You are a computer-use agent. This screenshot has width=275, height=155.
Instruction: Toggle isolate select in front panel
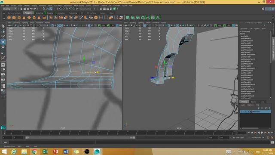89,25
